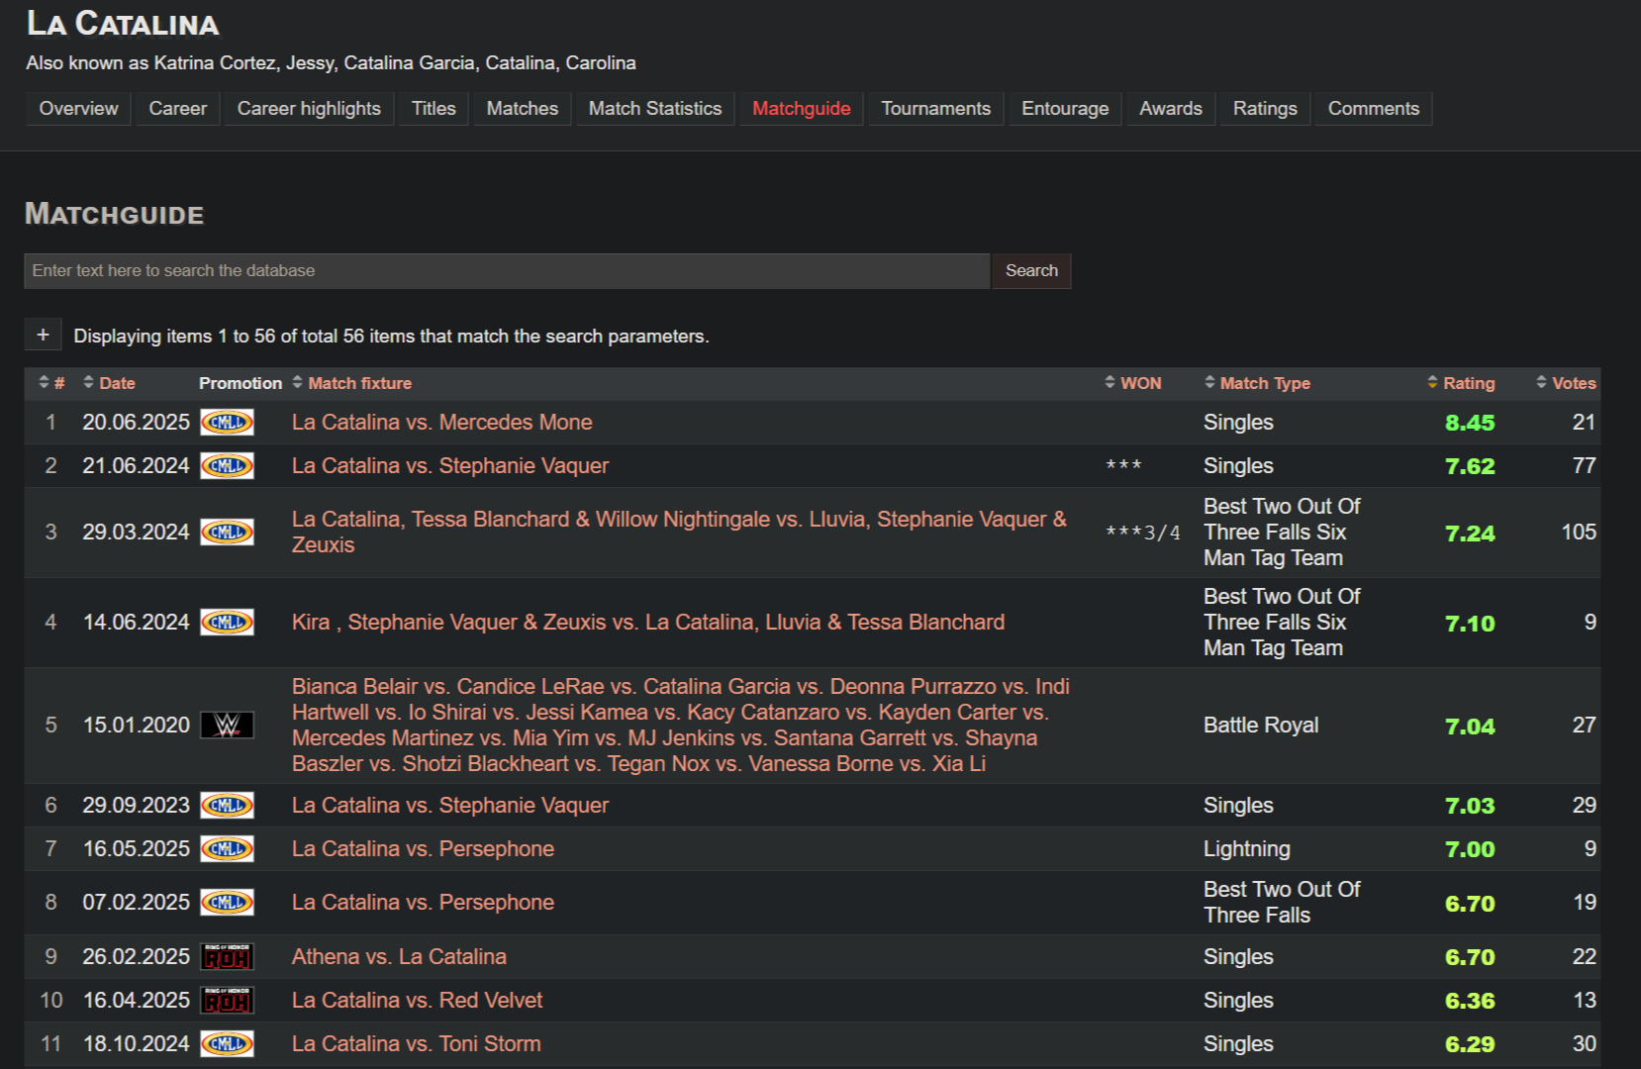
Task: Open the six-woman match with Willow Nightingale
Action: point(679,533)
